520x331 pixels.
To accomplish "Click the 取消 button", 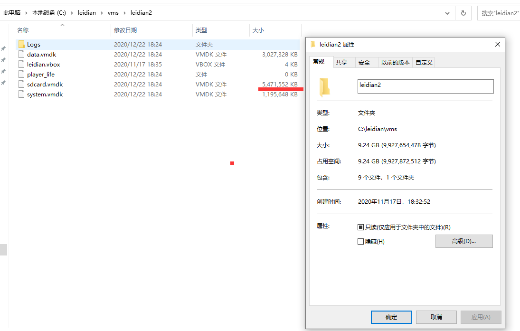I will pos(436,317).
